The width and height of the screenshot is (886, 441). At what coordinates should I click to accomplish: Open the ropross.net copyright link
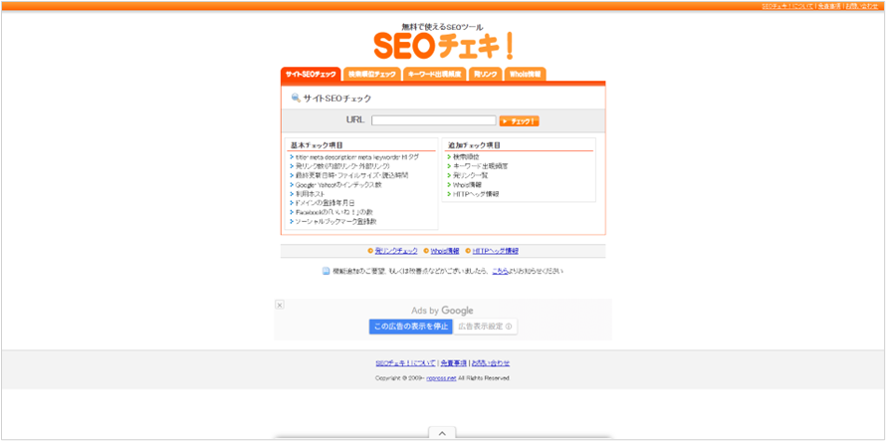441,377
